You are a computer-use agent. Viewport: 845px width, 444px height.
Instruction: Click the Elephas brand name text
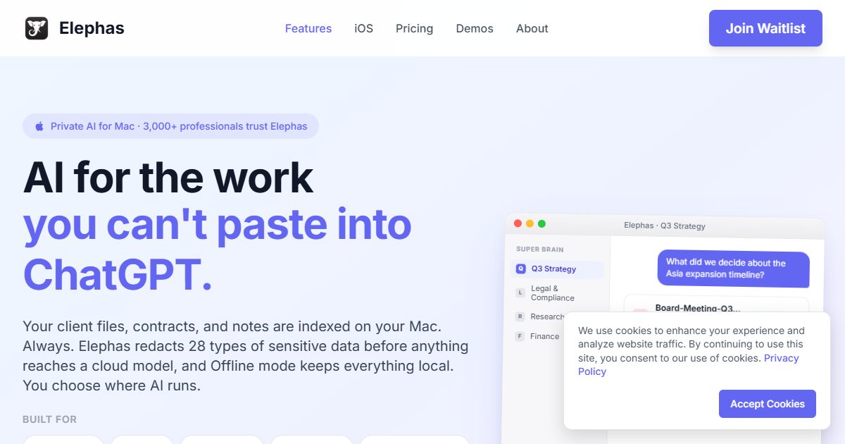click(92, 28)
